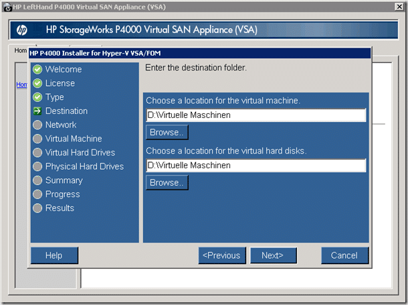Screen dimensions: 408x305
Task: Click the virtual machine location text field
Action: 256,115
